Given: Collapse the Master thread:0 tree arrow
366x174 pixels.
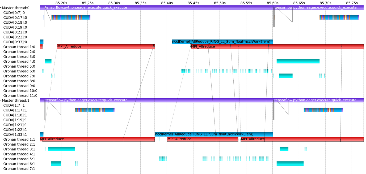Looking at the screenshot, I should 1,8.
